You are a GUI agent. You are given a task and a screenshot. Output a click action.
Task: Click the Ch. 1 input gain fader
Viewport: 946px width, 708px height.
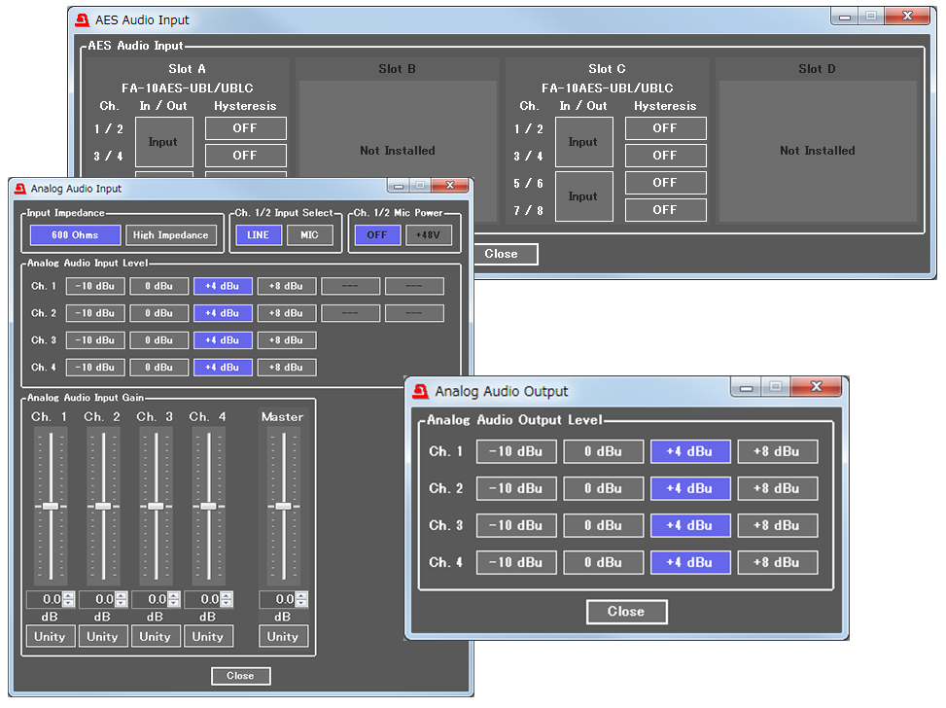point(50,506)
